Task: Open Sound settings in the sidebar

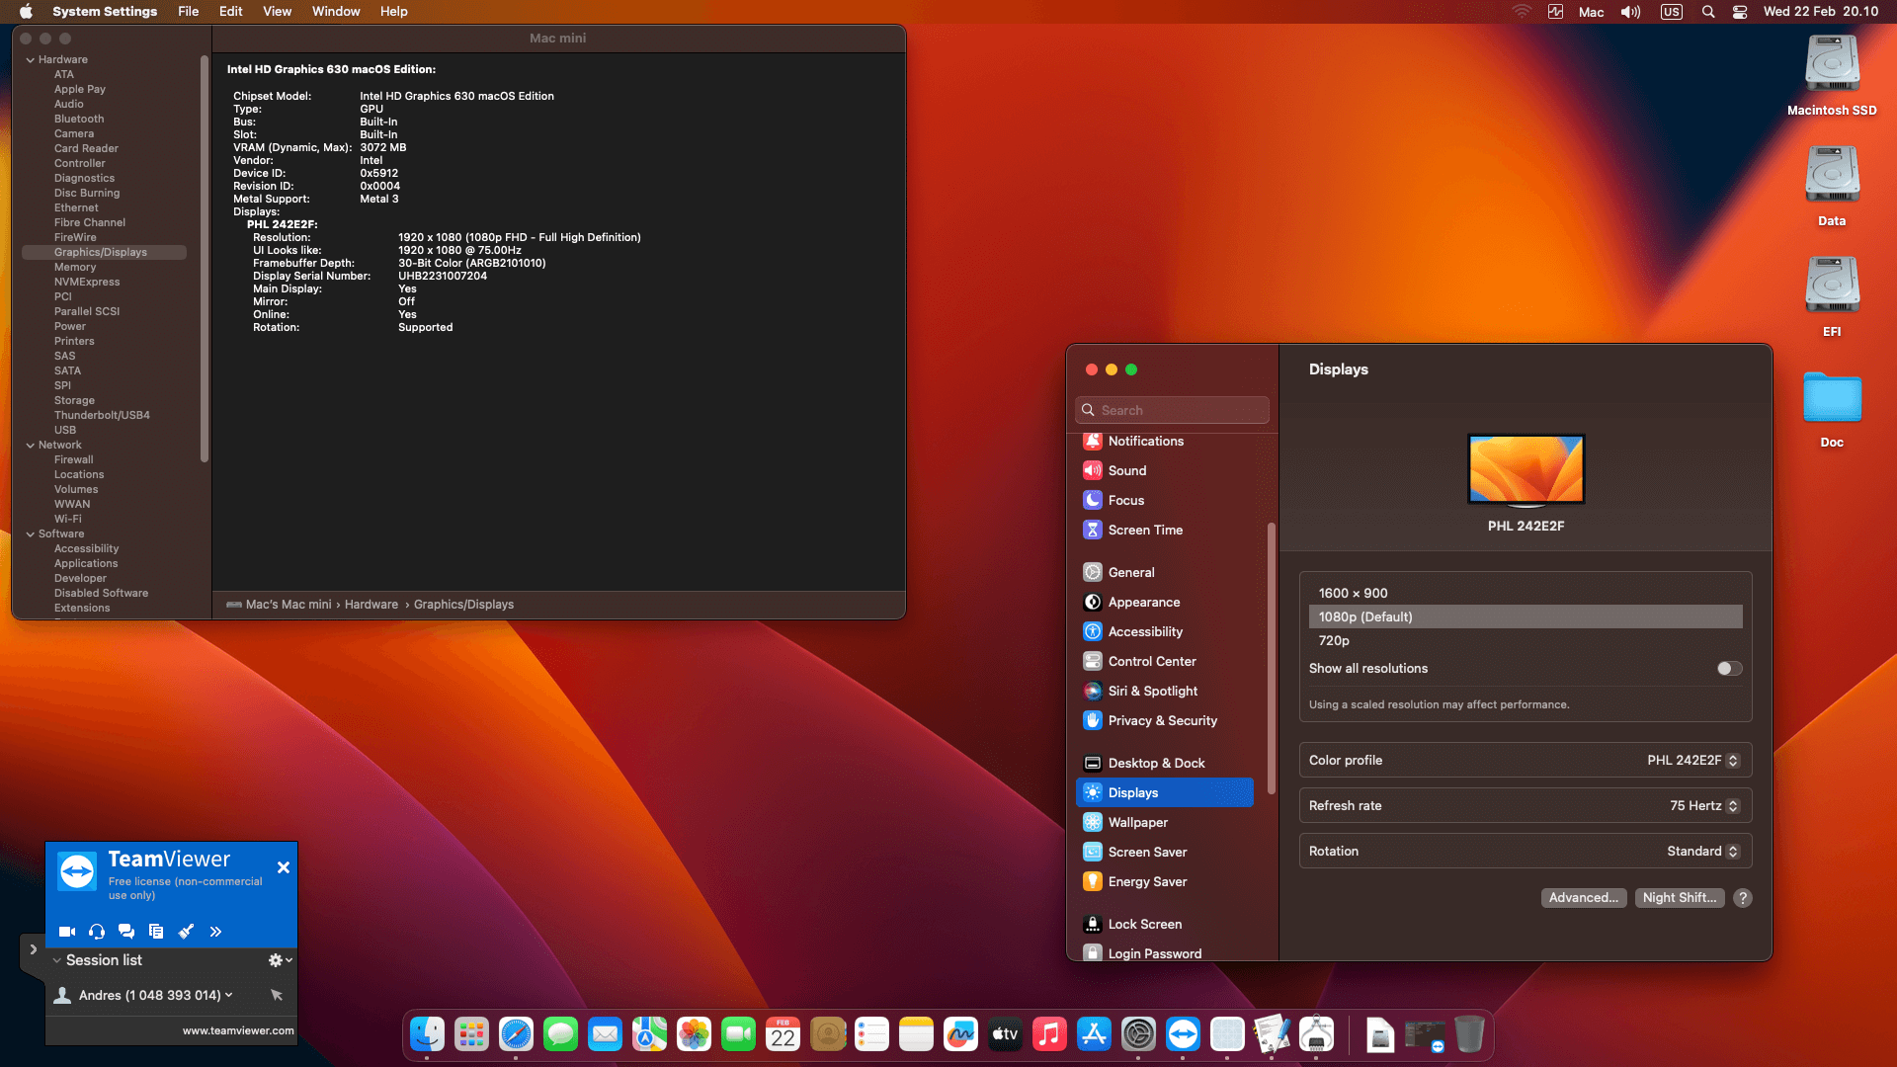Action: click(x=1164, y=471)
